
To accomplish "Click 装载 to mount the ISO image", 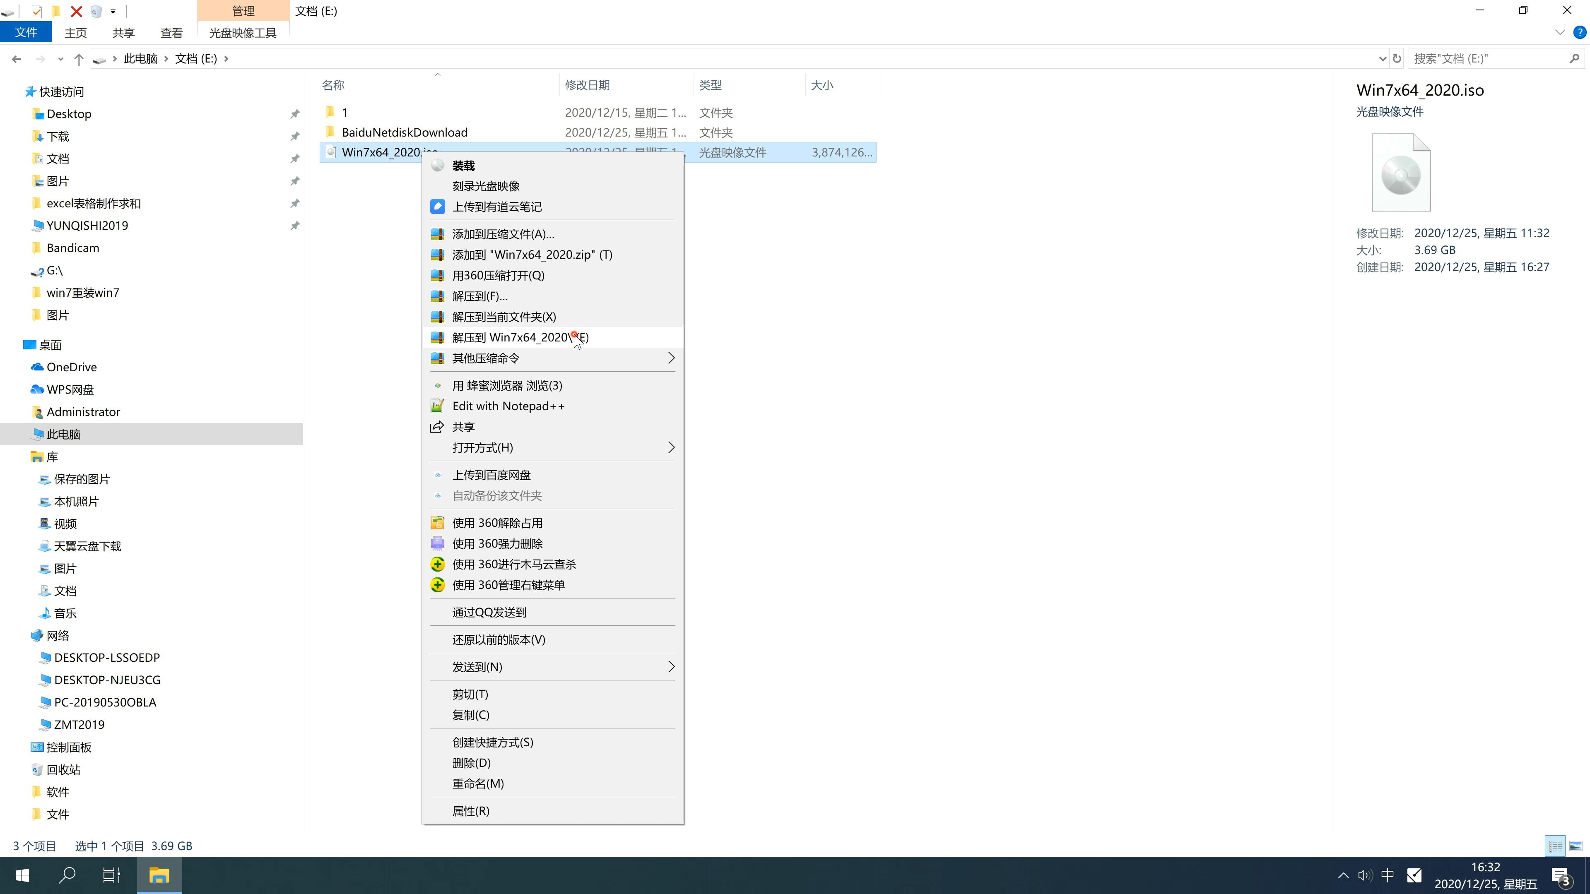I will (x=463, y=165).
